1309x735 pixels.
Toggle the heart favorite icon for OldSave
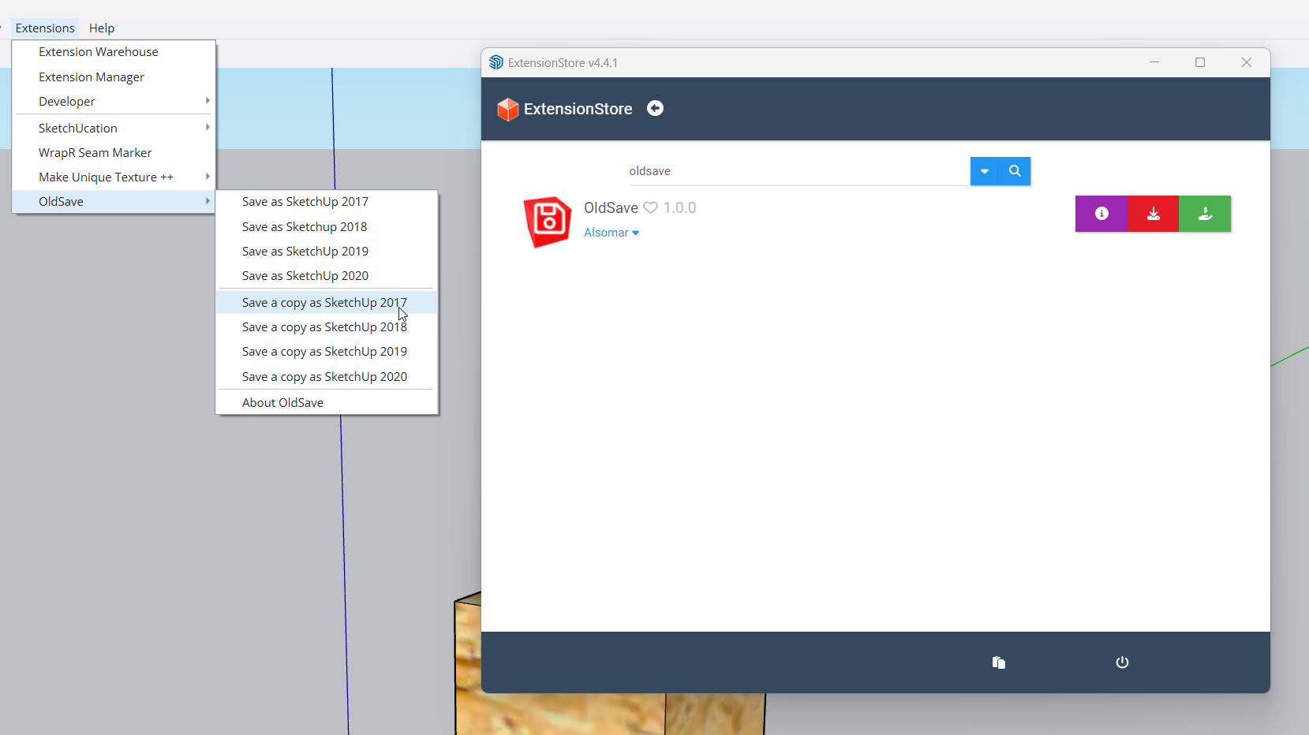650,208
